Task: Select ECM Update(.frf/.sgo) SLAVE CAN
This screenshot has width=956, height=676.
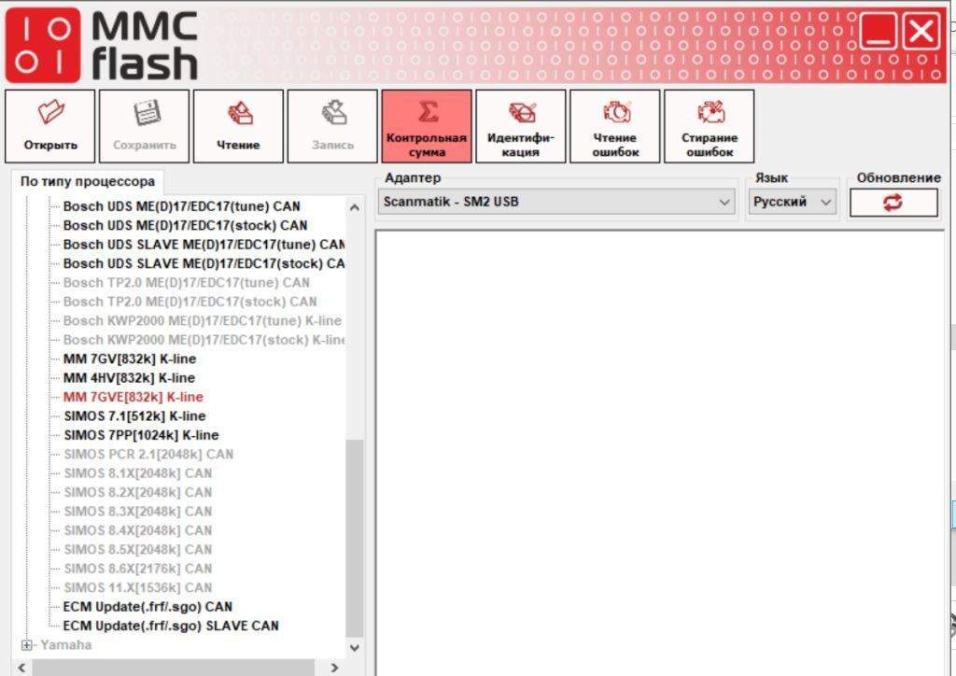Action: tap(171, 626)
